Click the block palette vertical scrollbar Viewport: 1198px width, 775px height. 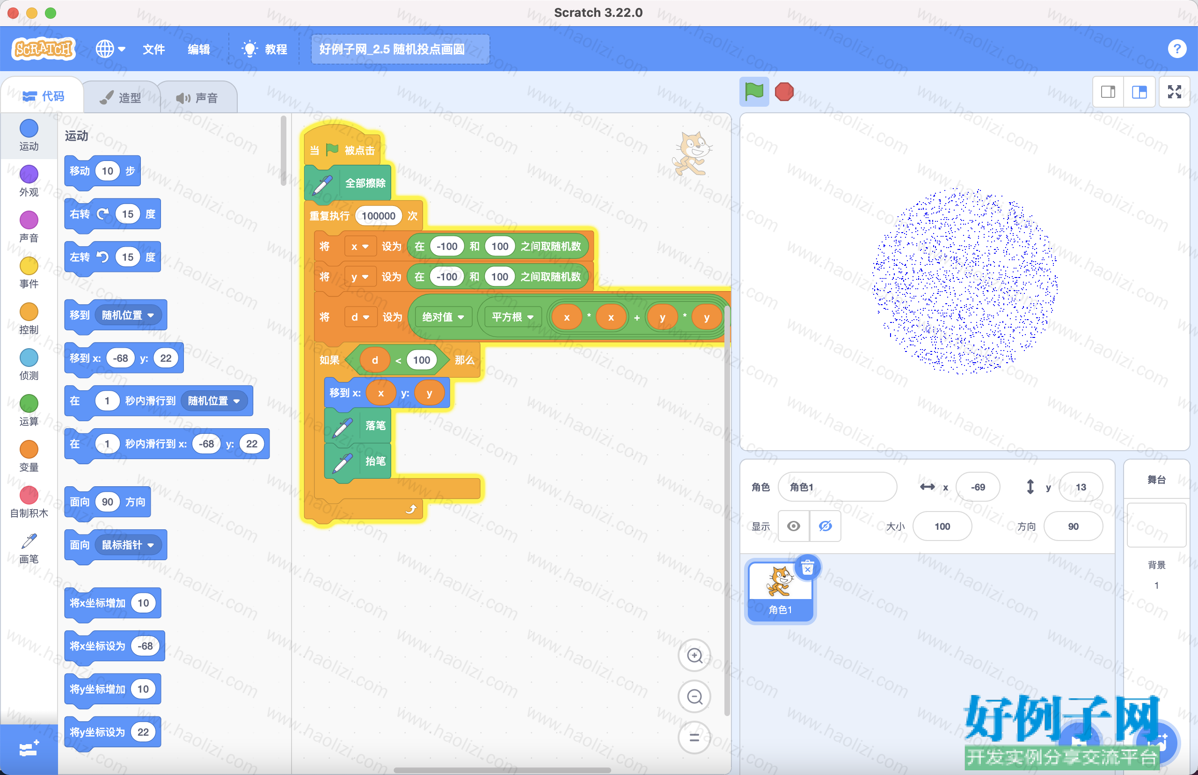283,151
